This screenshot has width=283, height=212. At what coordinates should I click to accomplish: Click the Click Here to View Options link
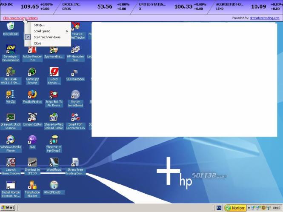[x=20, y=18]
